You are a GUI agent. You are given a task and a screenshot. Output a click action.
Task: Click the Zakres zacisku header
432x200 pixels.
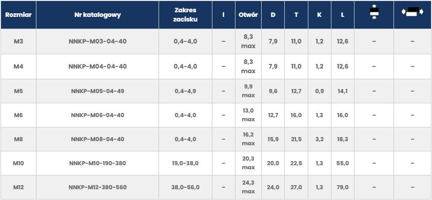(185, 15)
